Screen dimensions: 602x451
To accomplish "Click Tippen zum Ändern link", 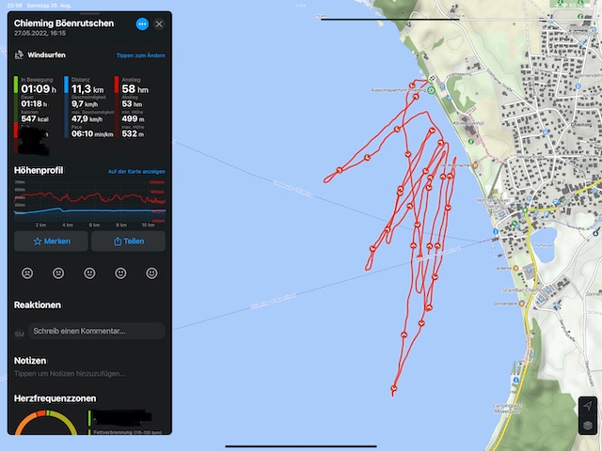I will [x=141, y=55].
